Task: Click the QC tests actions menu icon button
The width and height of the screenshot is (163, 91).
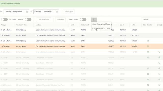Action: pyautogui.click(x=94, y=19)
